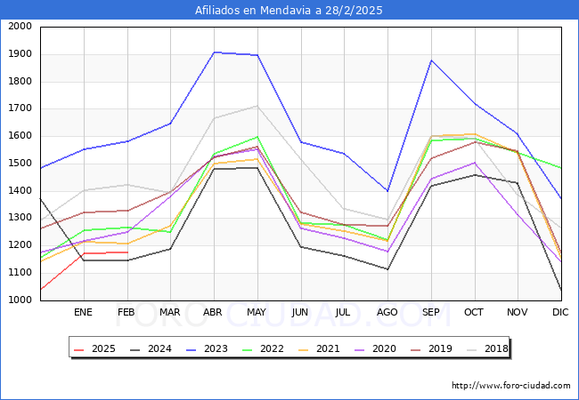Screen dimensions: 579x400
Task: Select the '2024' legend label
Action: coord(159,348)
